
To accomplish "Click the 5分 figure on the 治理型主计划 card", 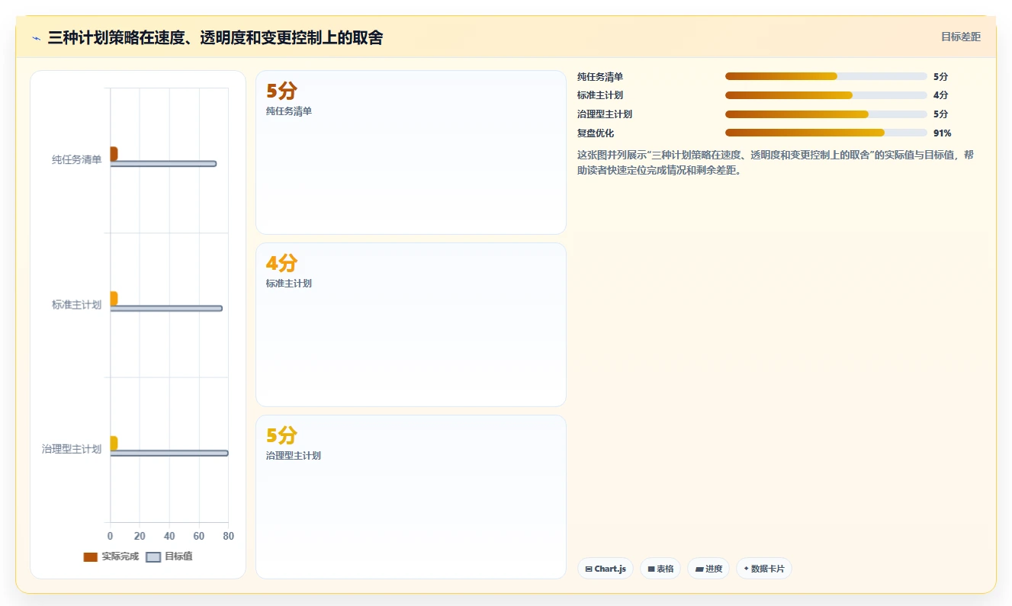I will point(281,436).
